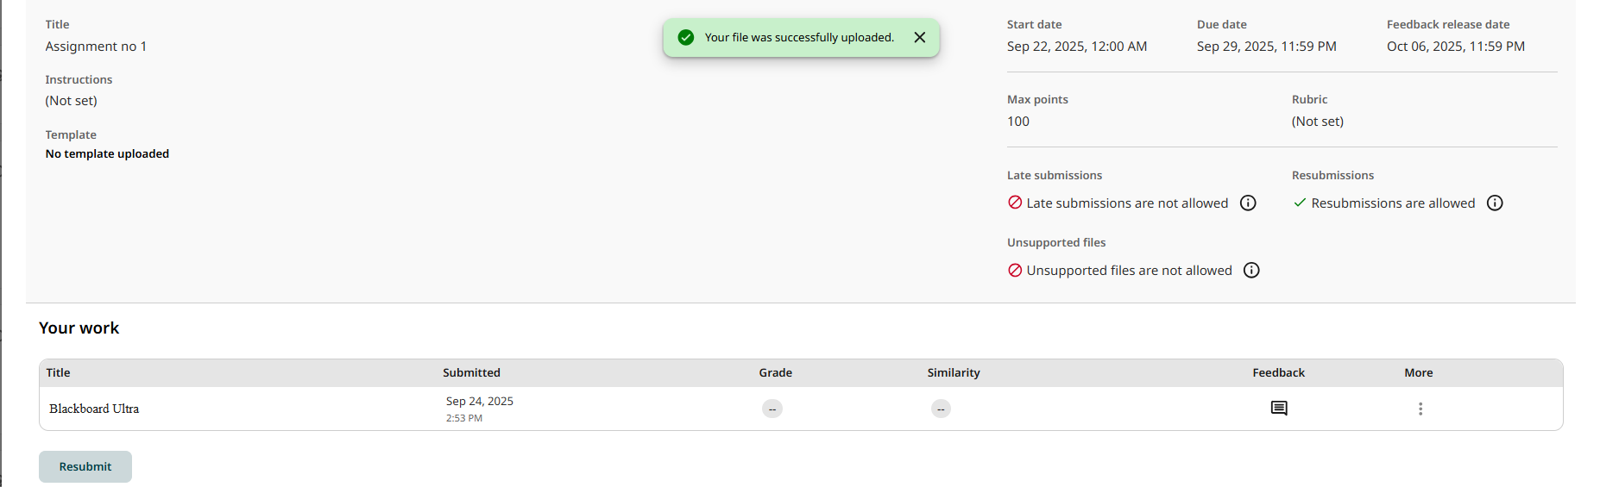1600x487 pixels.
Task: Click the grade placeholder badge
Action: 772,409
